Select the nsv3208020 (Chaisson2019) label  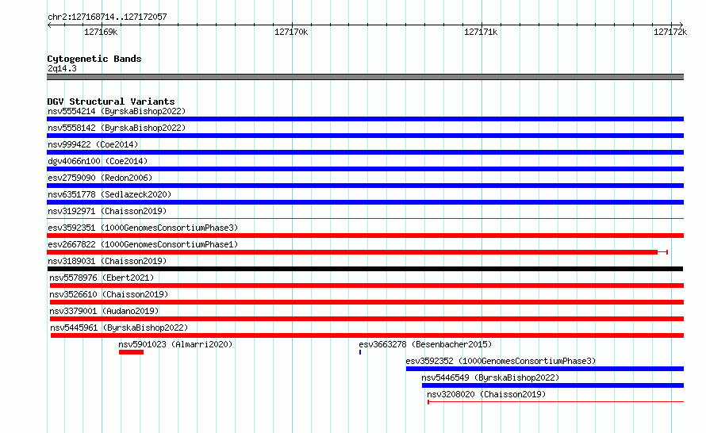(486, 394)
